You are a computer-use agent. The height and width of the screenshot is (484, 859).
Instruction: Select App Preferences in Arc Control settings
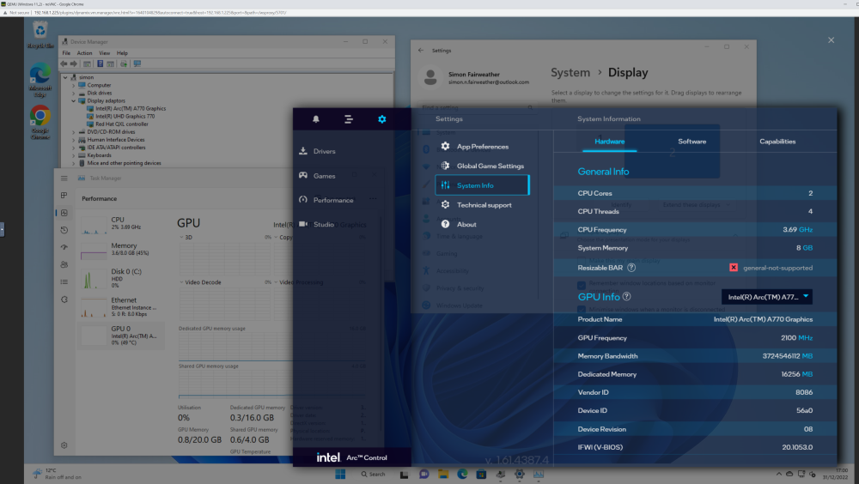(482, 146)
